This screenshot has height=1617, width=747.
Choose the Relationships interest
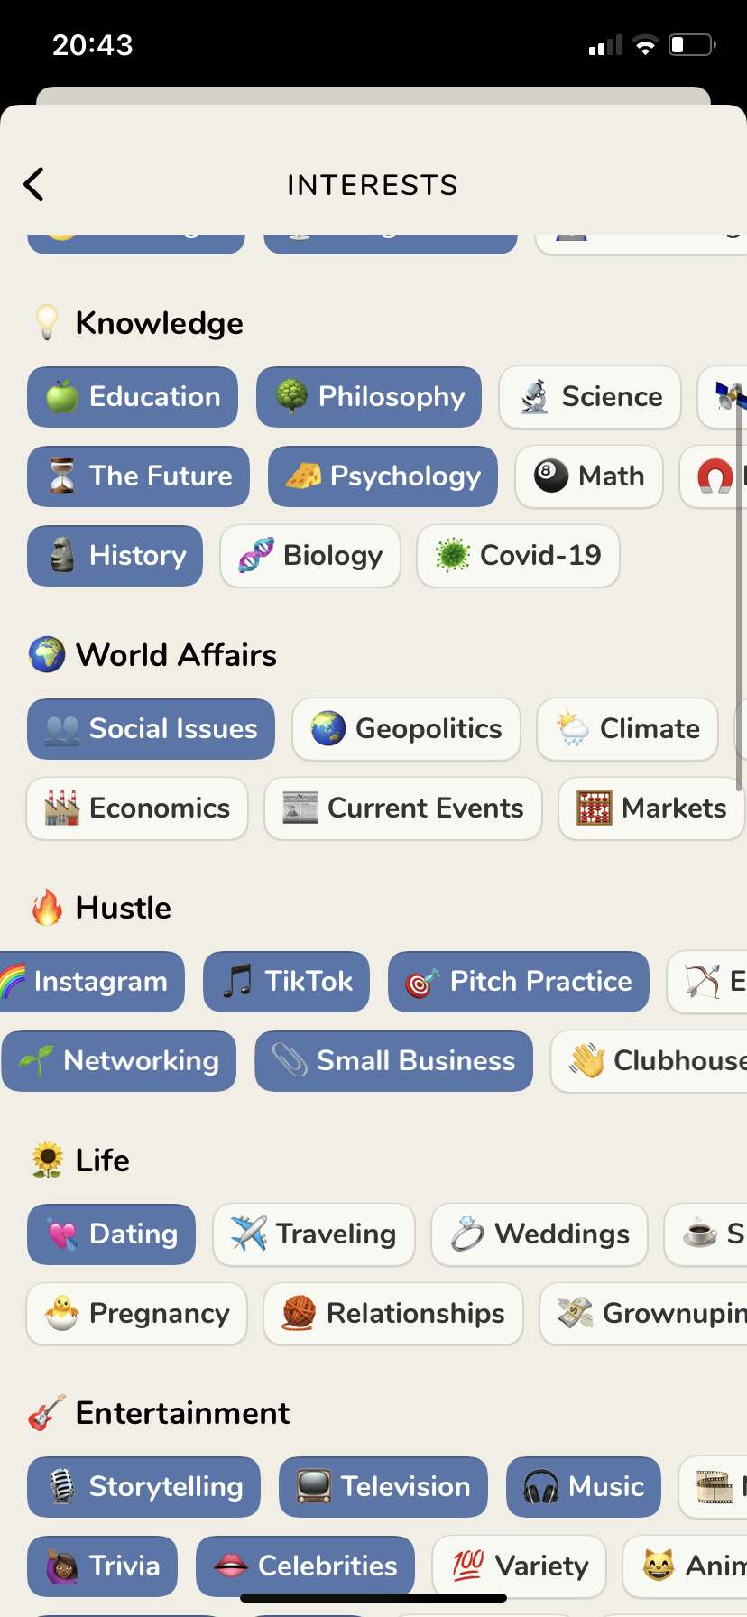click(393, 1314)
